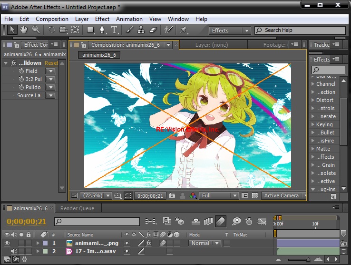Viewport: 351px width, 265px height.
Task: Mute audio of the wav layer
Action: coord(14,251)
